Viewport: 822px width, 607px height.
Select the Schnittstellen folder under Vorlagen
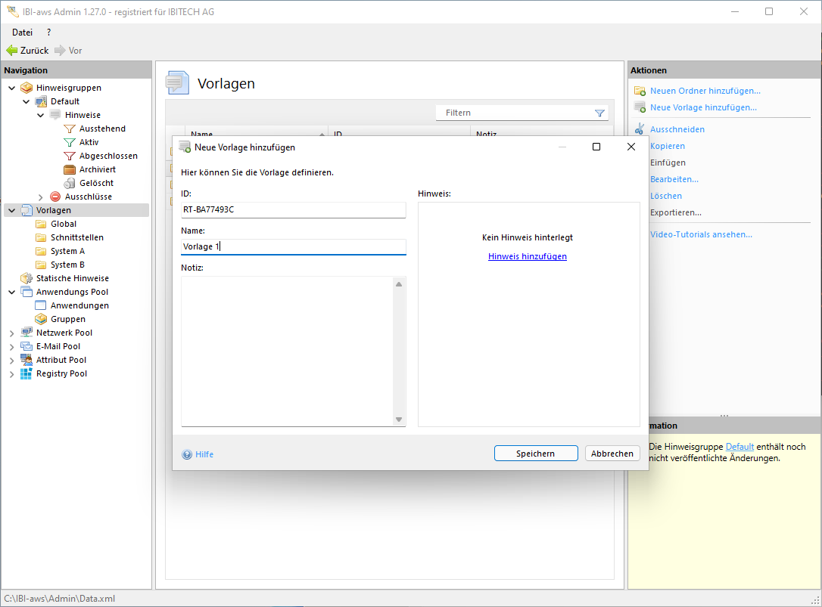pos(76,237)
